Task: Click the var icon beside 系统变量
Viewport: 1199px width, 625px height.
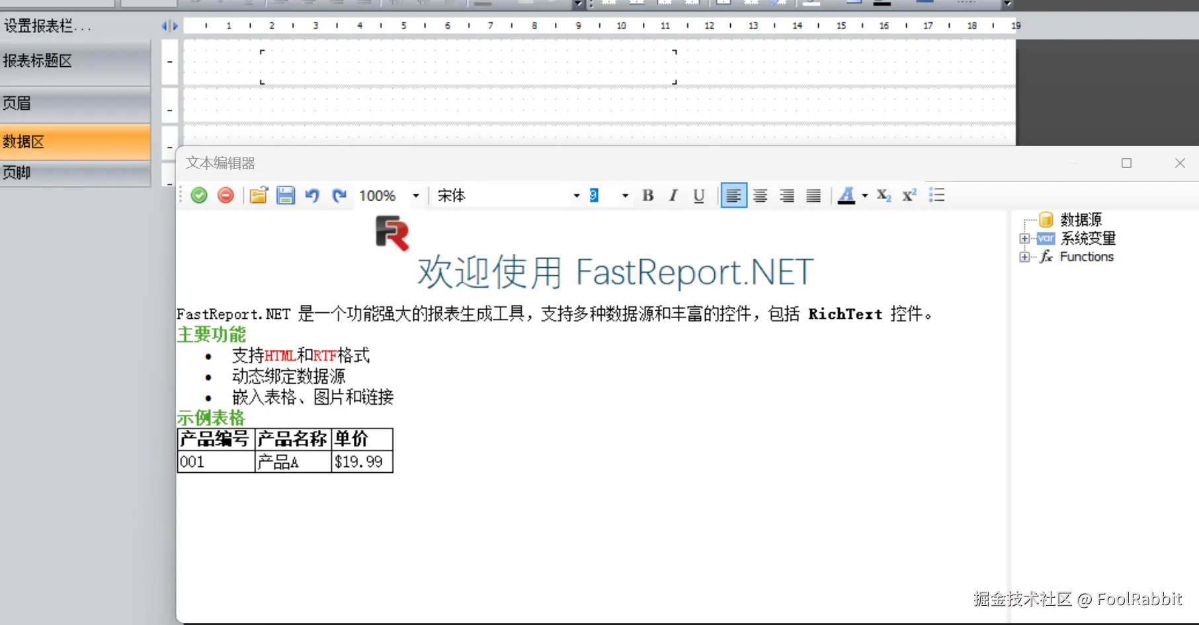Action: 1046,238
